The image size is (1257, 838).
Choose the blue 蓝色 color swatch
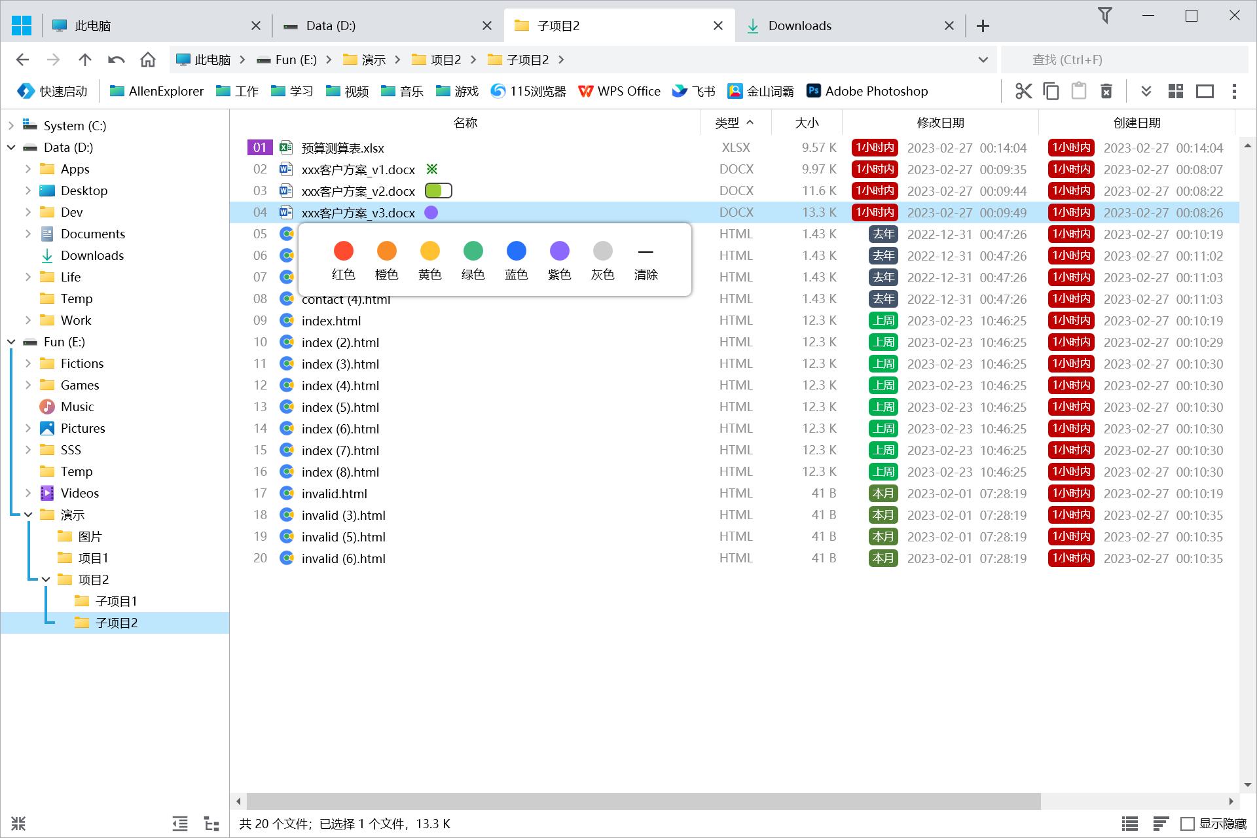(x=516, y=251)
